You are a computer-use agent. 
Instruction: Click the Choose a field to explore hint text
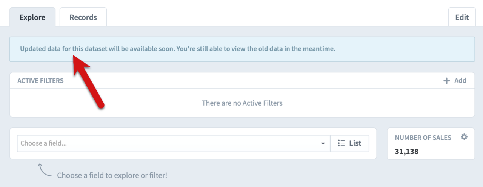pyautogui.click(x=112, y=175)
